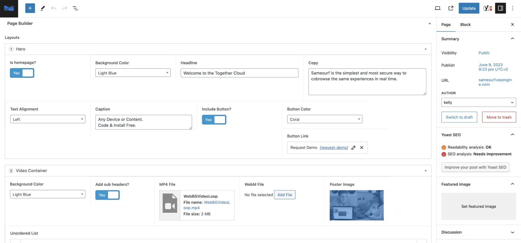Open the AUTHOR dropdown showing kelly

[x=479, y=102]
